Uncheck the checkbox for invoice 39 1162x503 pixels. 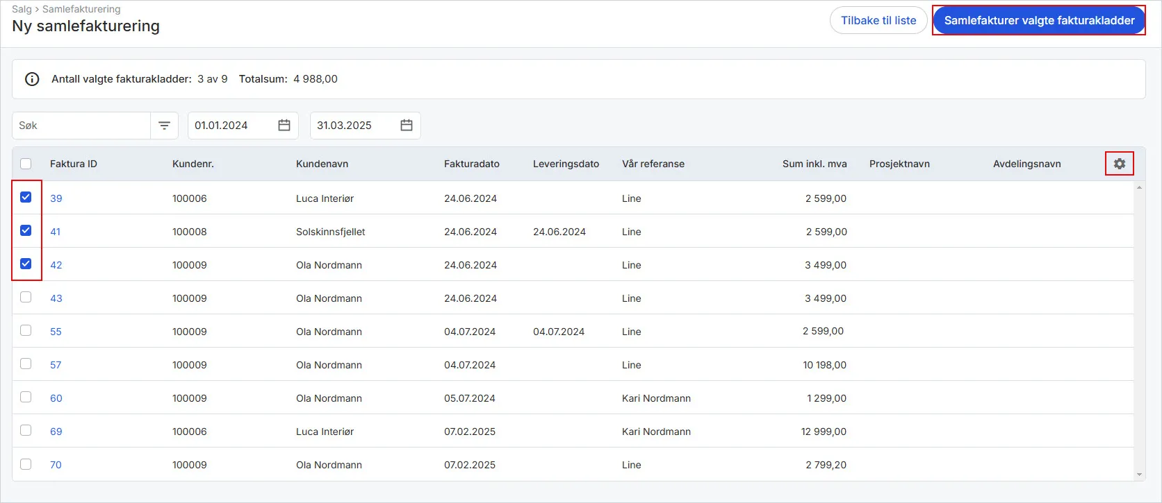click(26, 198)
